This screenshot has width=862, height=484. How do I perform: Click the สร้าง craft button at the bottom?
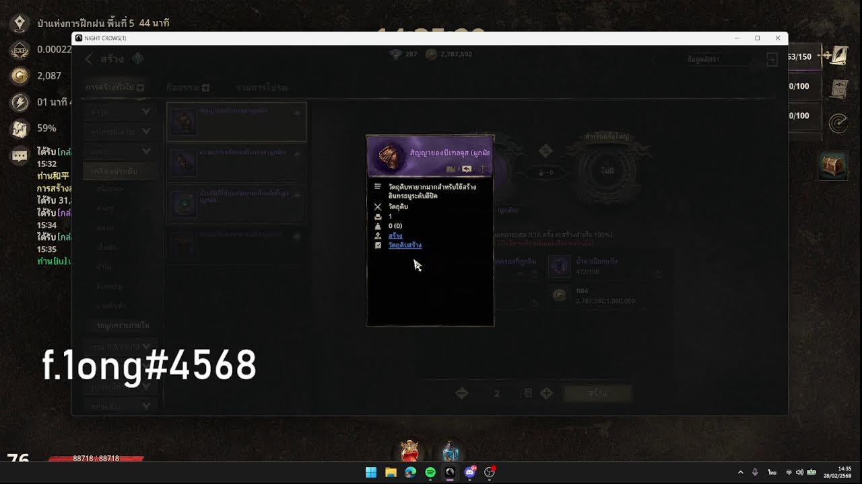597,393
